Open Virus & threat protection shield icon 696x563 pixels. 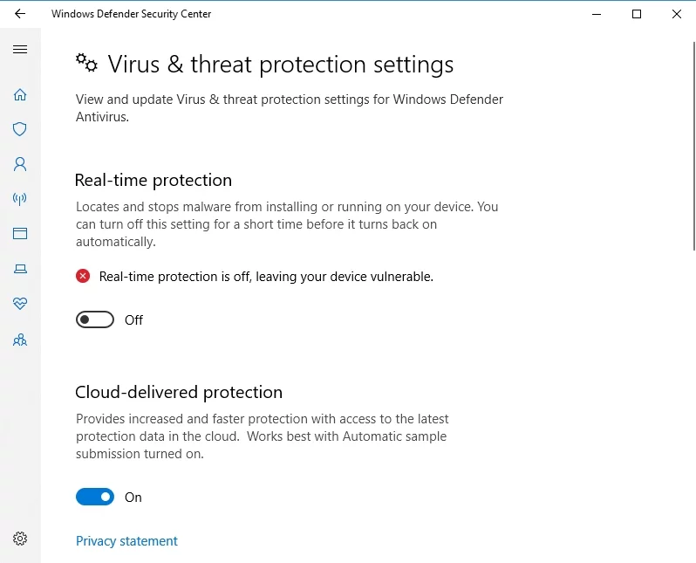tap(20, 129)
